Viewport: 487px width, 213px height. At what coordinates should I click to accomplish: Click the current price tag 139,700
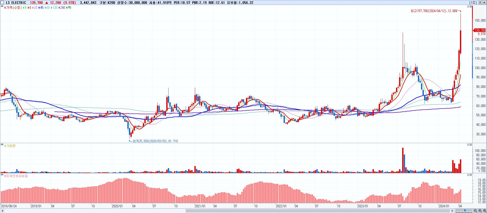pos(480,30)
